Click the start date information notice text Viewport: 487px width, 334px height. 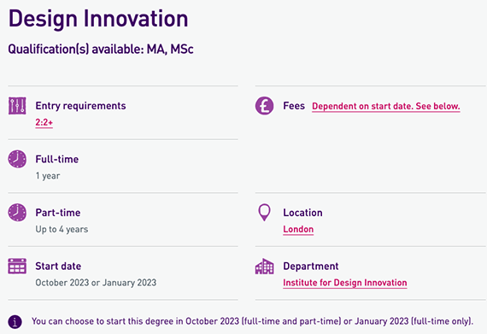(x=253, y=321)
